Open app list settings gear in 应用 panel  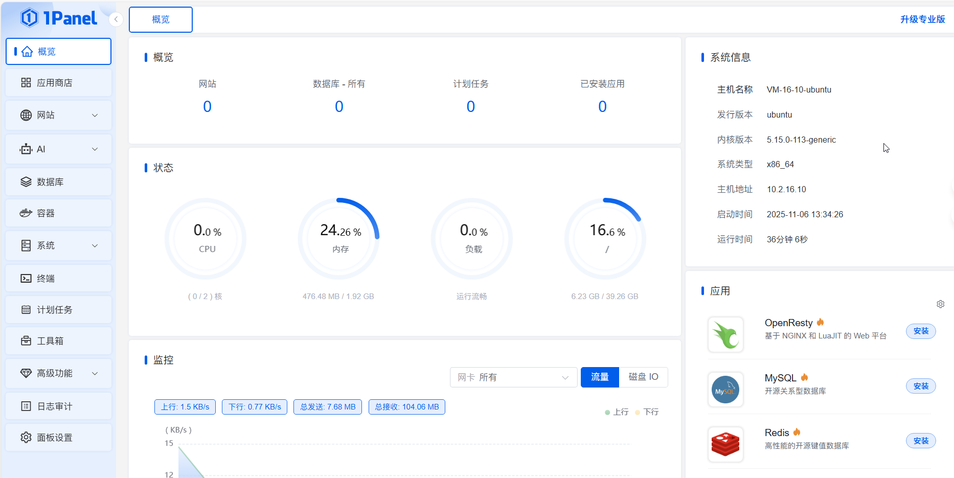coord(940,304)
